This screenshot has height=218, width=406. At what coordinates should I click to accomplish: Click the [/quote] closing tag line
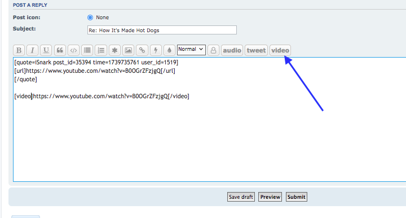pyautogui.click(x=25, y=79)
